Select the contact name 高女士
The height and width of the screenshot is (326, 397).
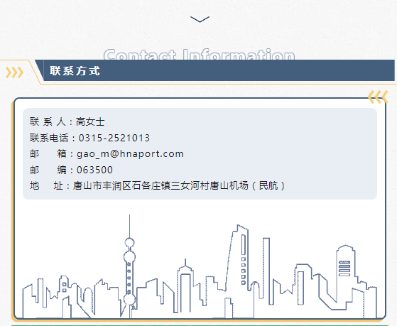pyautogui.click(x=90, y=122)
